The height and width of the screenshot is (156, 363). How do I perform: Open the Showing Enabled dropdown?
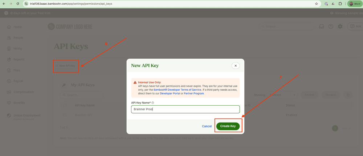(282, 95)
